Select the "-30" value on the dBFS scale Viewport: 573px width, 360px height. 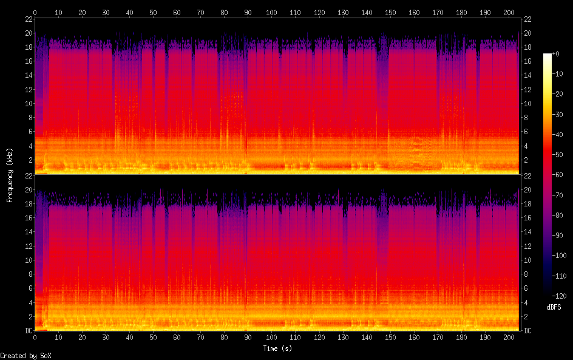click(557, 114)
